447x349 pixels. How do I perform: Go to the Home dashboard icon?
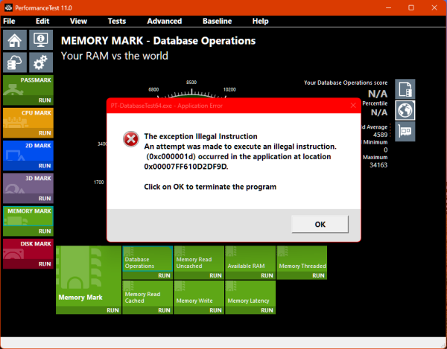(x=15, y=40)
